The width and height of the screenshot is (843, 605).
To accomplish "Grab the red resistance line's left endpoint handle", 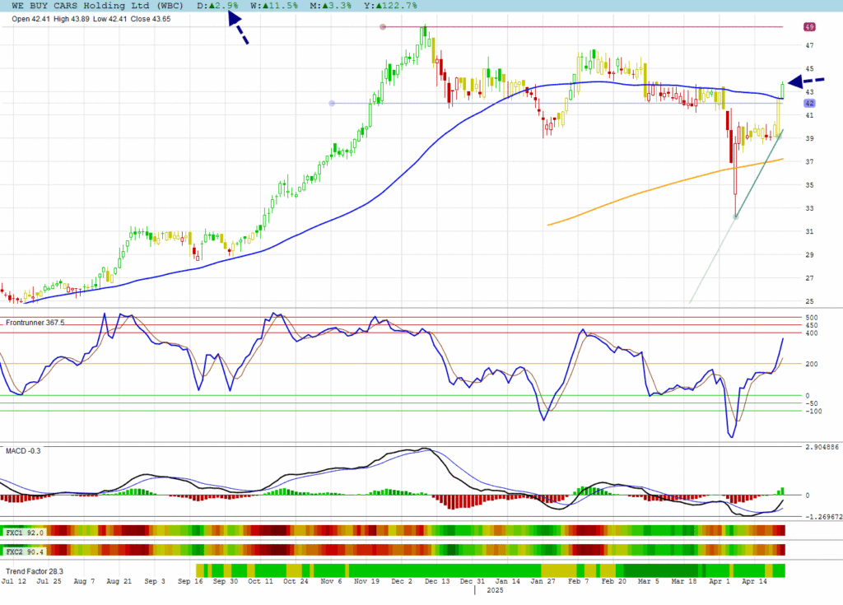I will pos(383,26).
